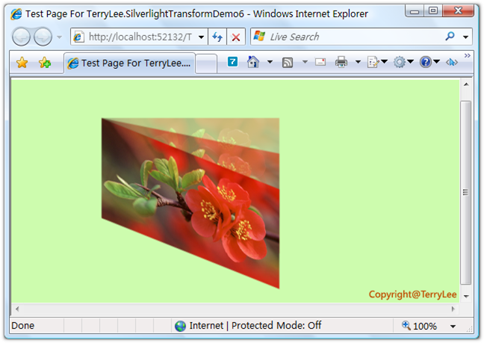Expand the address bar URL dropdown
Viewport: 484px width, 343px height.
(x=201, y=37)
